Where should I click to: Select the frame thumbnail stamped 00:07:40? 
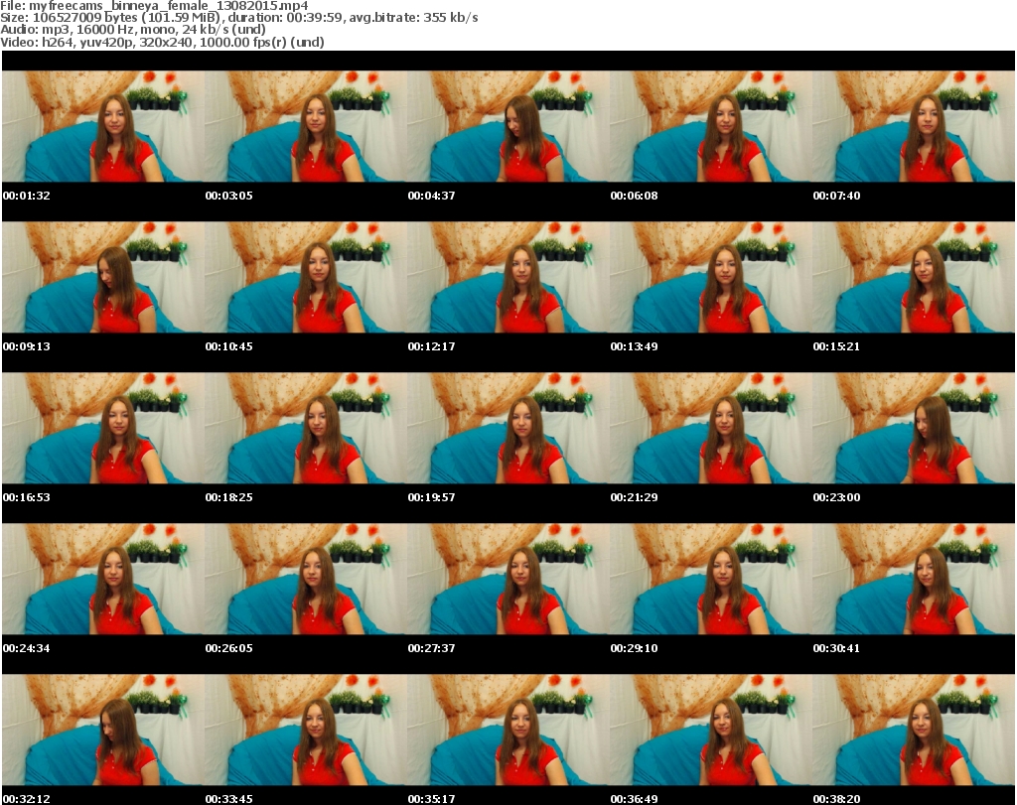point(914,126)
